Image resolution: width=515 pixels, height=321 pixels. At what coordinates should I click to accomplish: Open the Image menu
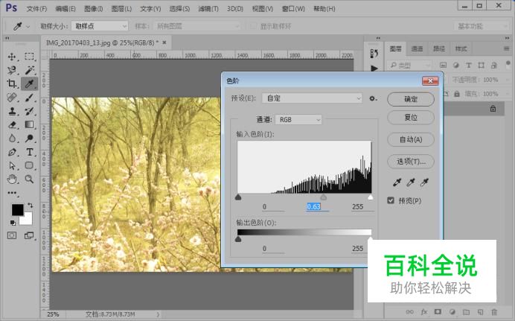click(94, 8)
